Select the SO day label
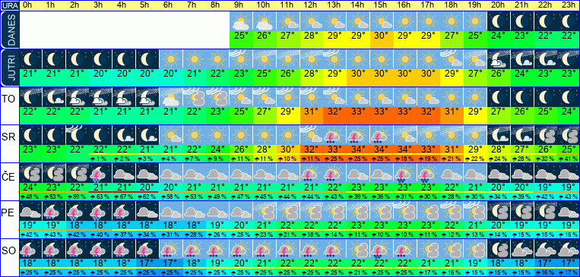580x277 pixels. tap(9, 250)
